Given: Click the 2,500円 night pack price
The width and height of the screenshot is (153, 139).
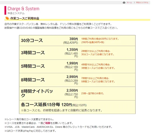Looking at the screenshot, I should click(72, 90).
